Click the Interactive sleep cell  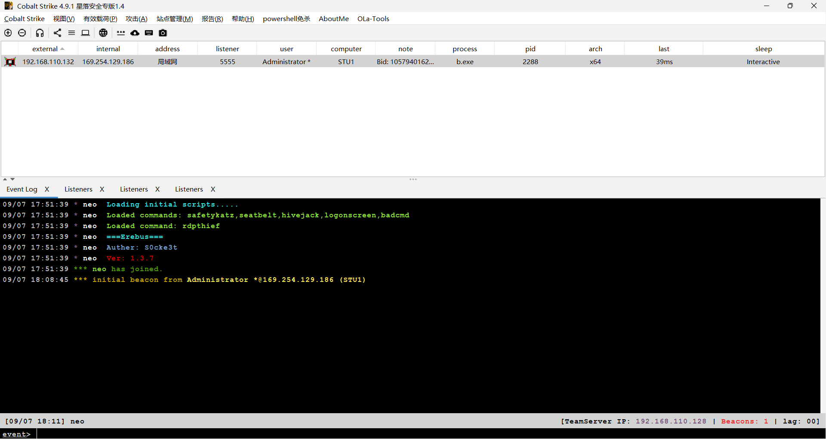point(763,62)
